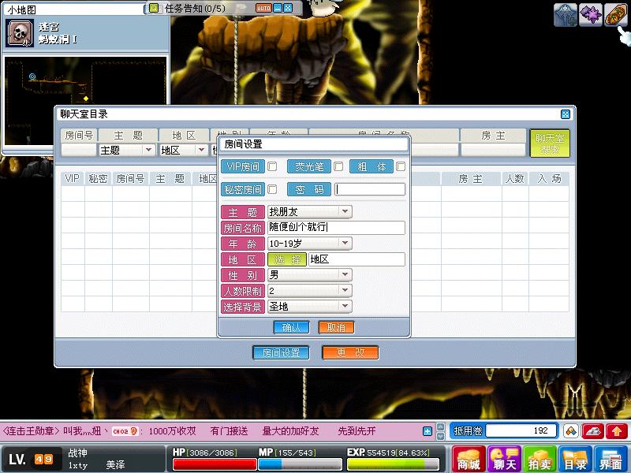Toggle the AUTO quest notifier button
The width and height of the screenshot is (631, 473).
click(x=263, y=8)
